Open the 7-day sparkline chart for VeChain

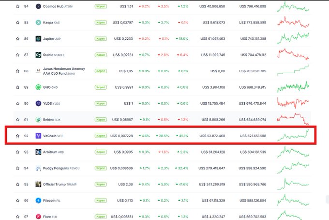point(293,135)
